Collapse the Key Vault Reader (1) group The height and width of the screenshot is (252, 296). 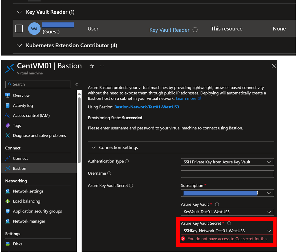[x=19, y=12]
